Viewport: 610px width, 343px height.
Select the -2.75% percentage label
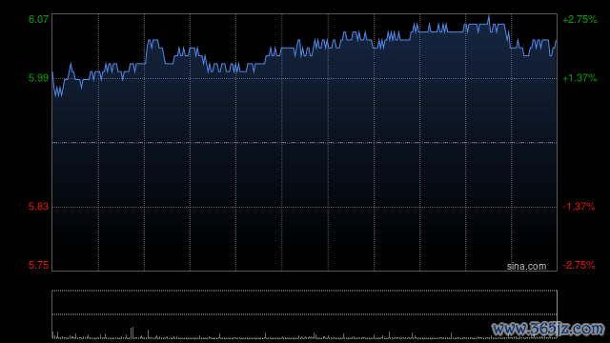click(579, 265)
